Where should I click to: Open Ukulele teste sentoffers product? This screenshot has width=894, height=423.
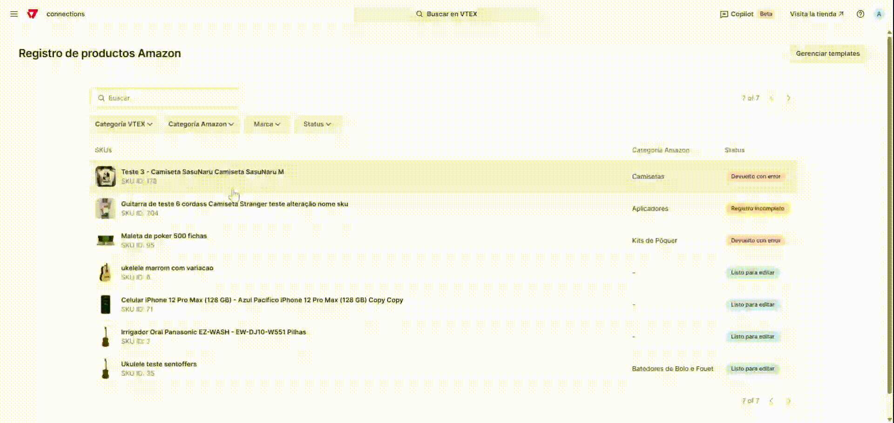tap(159, 364)
